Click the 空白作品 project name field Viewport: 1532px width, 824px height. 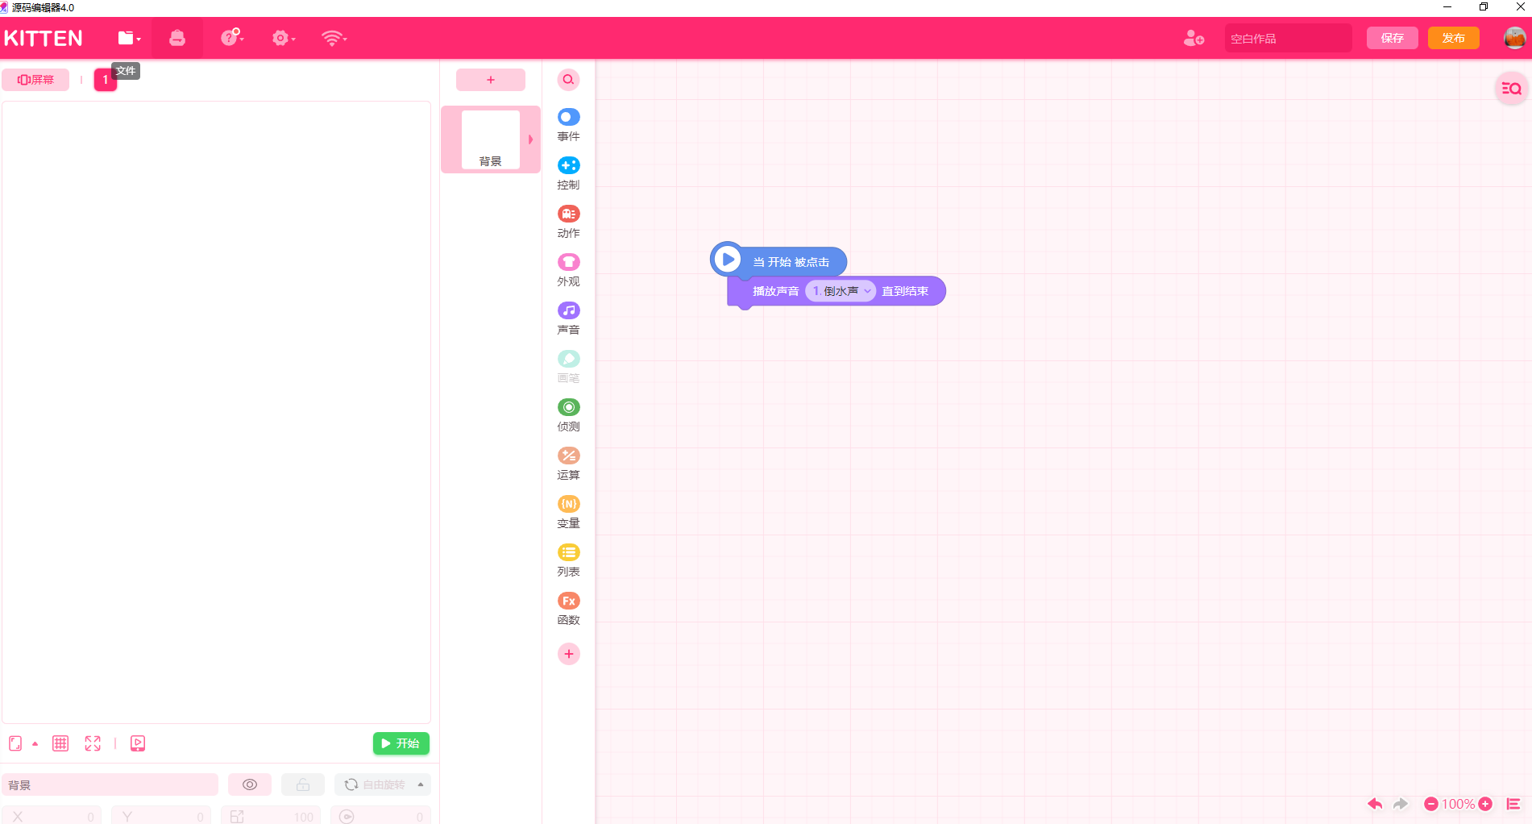click(1288, 38)
